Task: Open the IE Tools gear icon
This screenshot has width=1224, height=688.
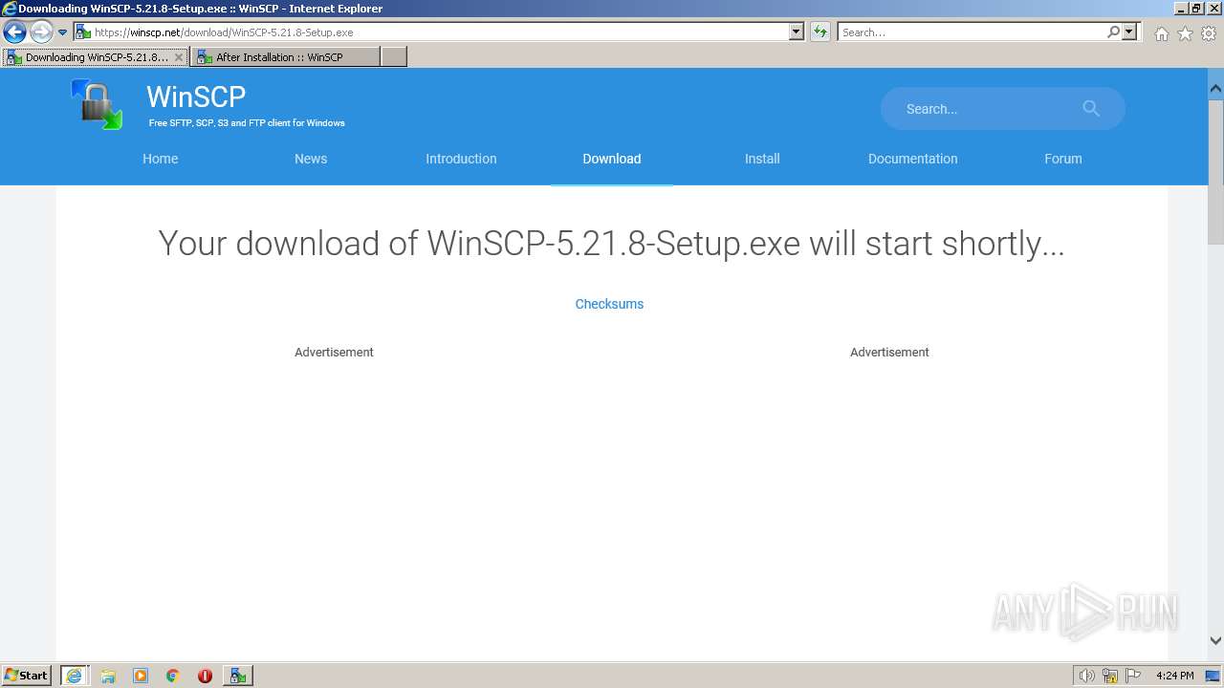Action: tap(1209, 32)
